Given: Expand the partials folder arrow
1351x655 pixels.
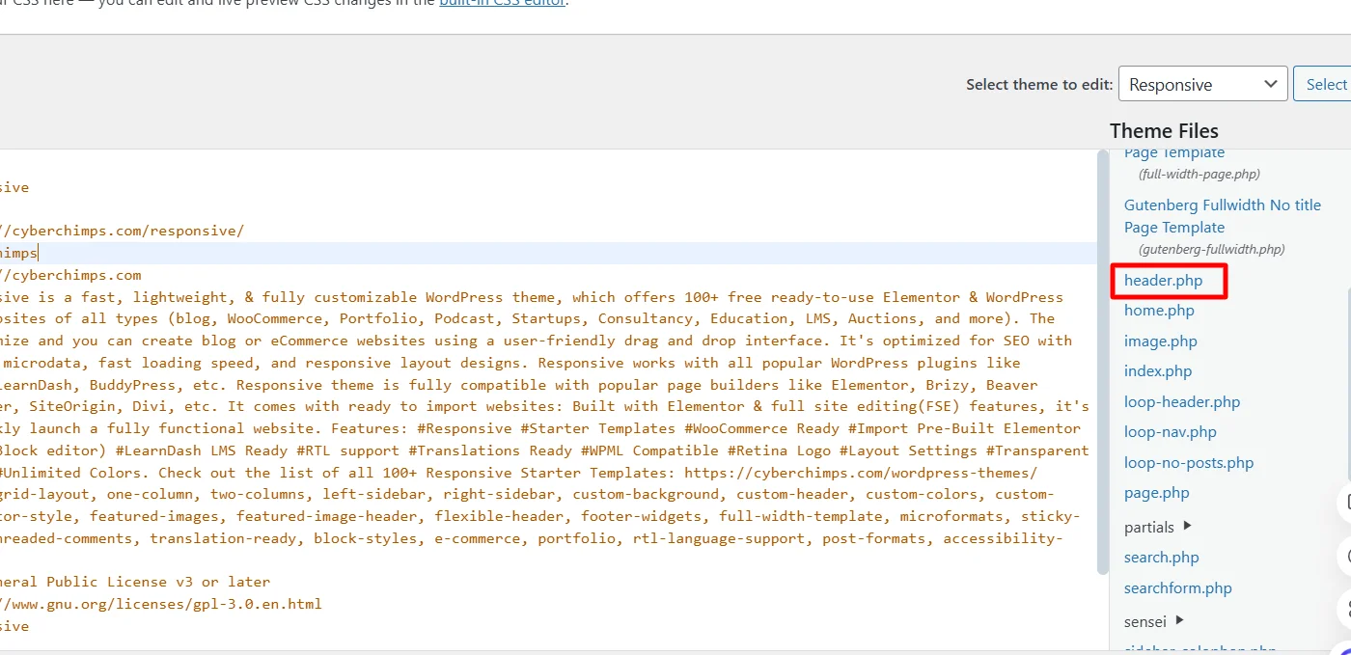Looking at the screenshot, I should 1187,526.
